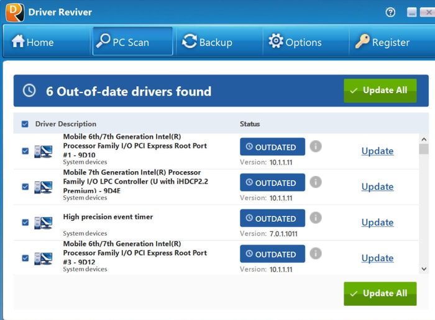This screenshot has width=435, height=320.
Task: Click Update All in the blue header
Action: 380,91
